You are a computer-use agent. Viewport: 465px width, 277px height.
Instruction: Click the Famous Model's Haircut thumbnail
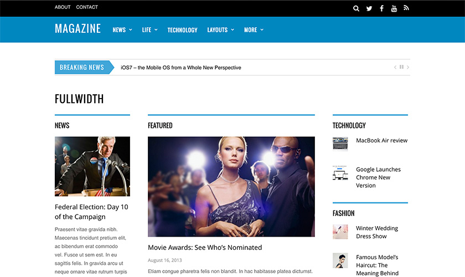(340, 260)
